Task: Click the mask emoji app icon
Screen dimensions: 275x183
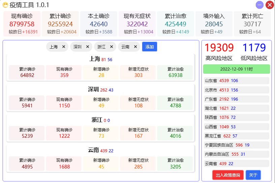Action: [5, 5]
